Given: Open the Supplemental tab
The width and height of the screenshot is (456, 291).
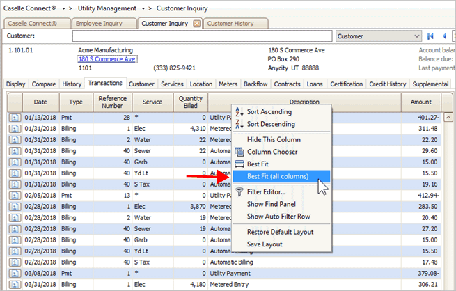Looking at the screenshot, I should [431, 84].
